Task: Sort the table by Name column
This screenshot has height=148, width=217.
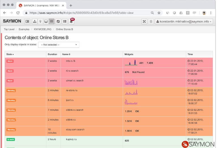Action: coord(66,54)
